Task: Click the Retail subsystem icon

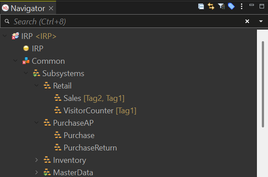Action: (47, 85)
